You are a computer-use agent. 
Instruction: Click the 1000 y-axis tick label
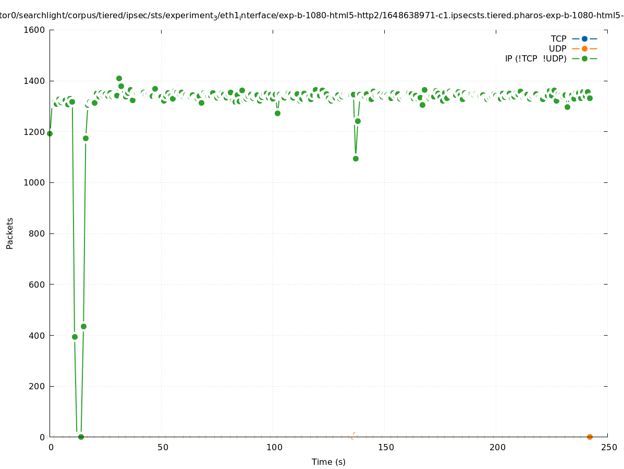coord(35,182)
